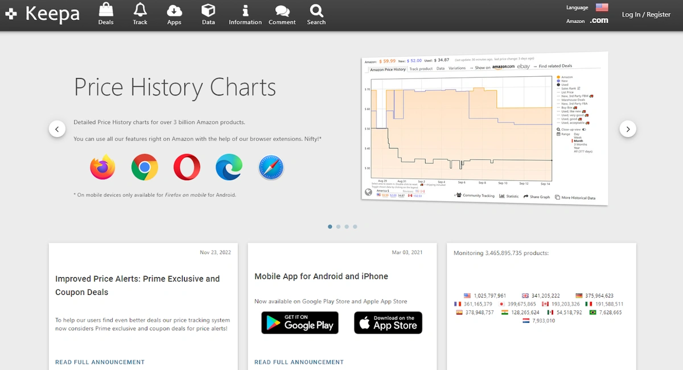Click the US flag with 1,025,797,961
Image resolution: width=683 pixels, height=370 pixels.
pyautogui.click(x=468, y=296)
